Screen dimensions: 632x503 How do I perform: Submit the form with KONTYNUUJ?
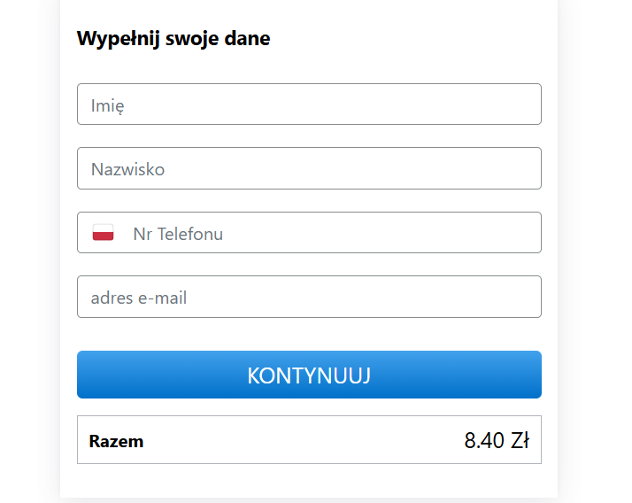click(309, 375)
